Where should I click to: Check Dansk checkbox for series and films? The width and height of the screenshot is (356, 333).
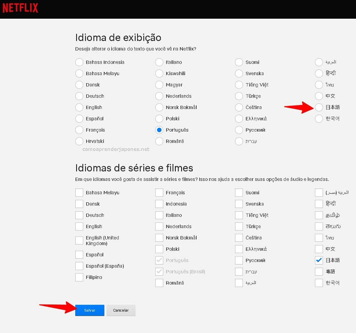[79, 204]
